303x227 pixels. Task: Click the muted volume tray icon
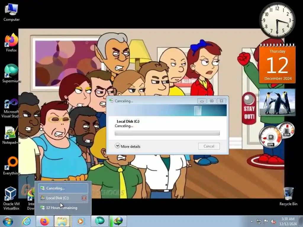(x=273, y=222)
